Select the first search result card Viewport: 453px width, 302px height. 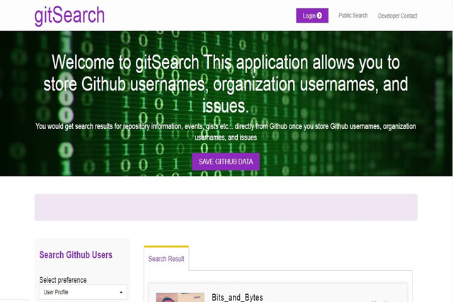point(319,294)
